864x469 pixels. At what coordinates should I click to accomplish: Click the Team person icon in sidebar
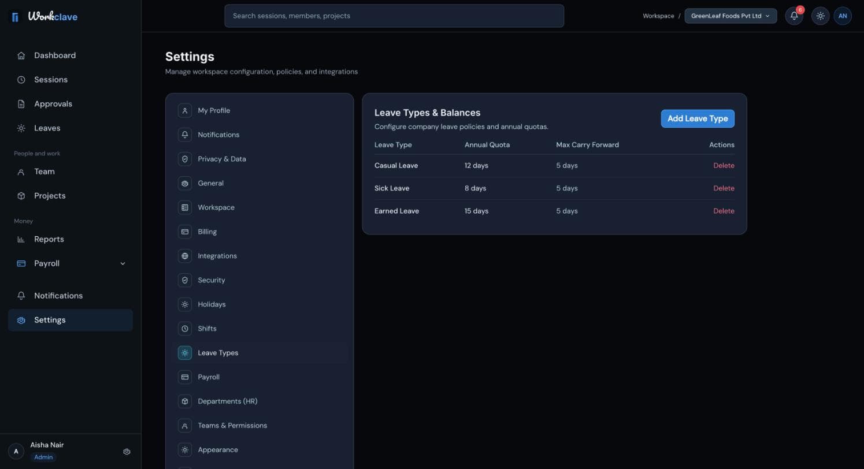(21, 172)
